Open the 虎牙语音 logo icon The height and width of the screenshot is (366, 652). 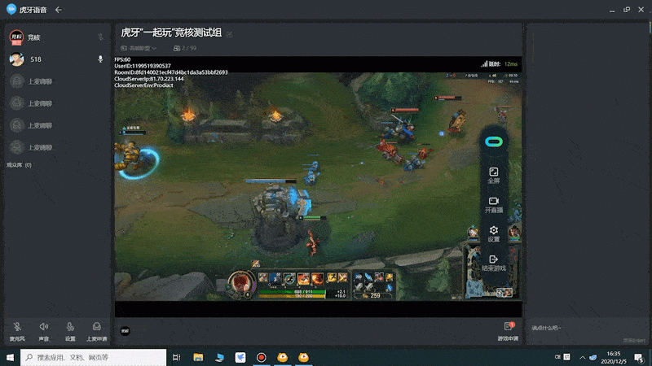pyautogui.click(x=11, y=9)
